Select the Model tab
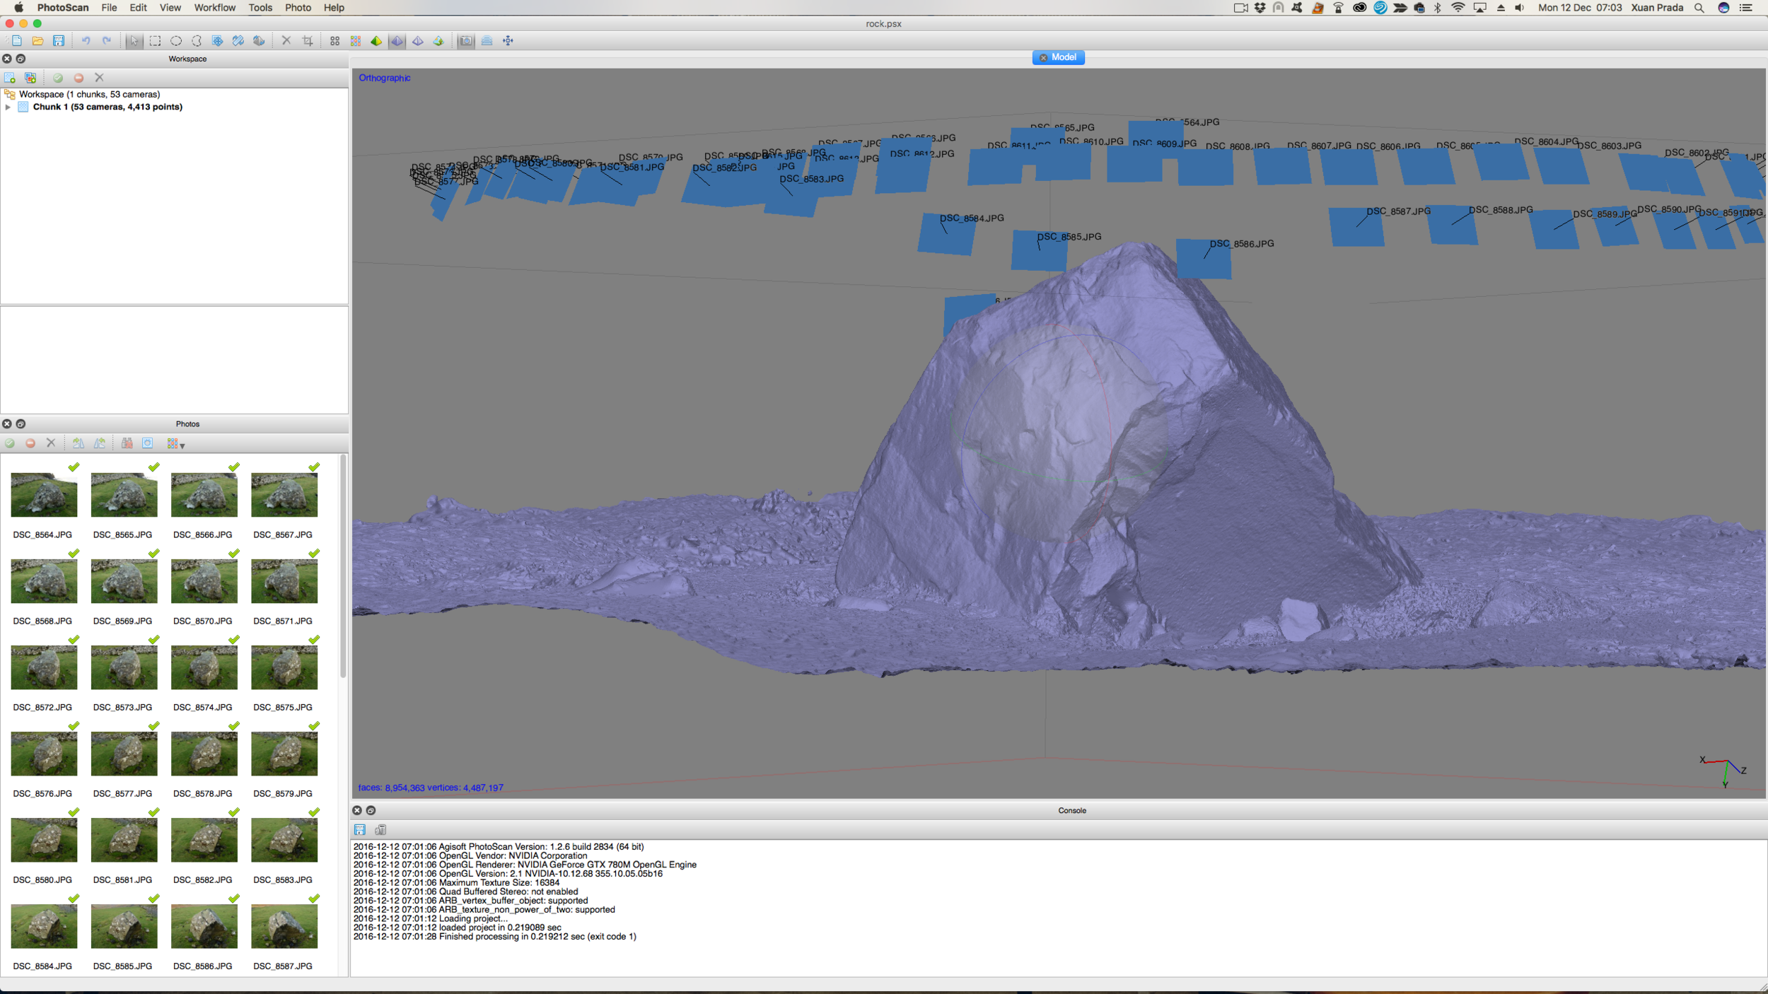Screen dimensions: 1768x994 coord(1062,57)
